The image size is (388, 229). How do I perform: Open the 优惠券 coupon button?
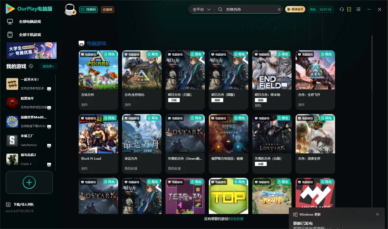pyautogui.click(x=107, y=9)
